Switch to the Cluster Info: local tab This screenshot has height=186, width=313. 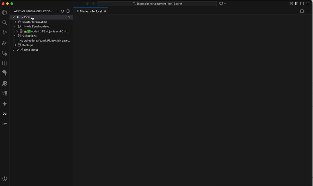[x=91, y=11]
